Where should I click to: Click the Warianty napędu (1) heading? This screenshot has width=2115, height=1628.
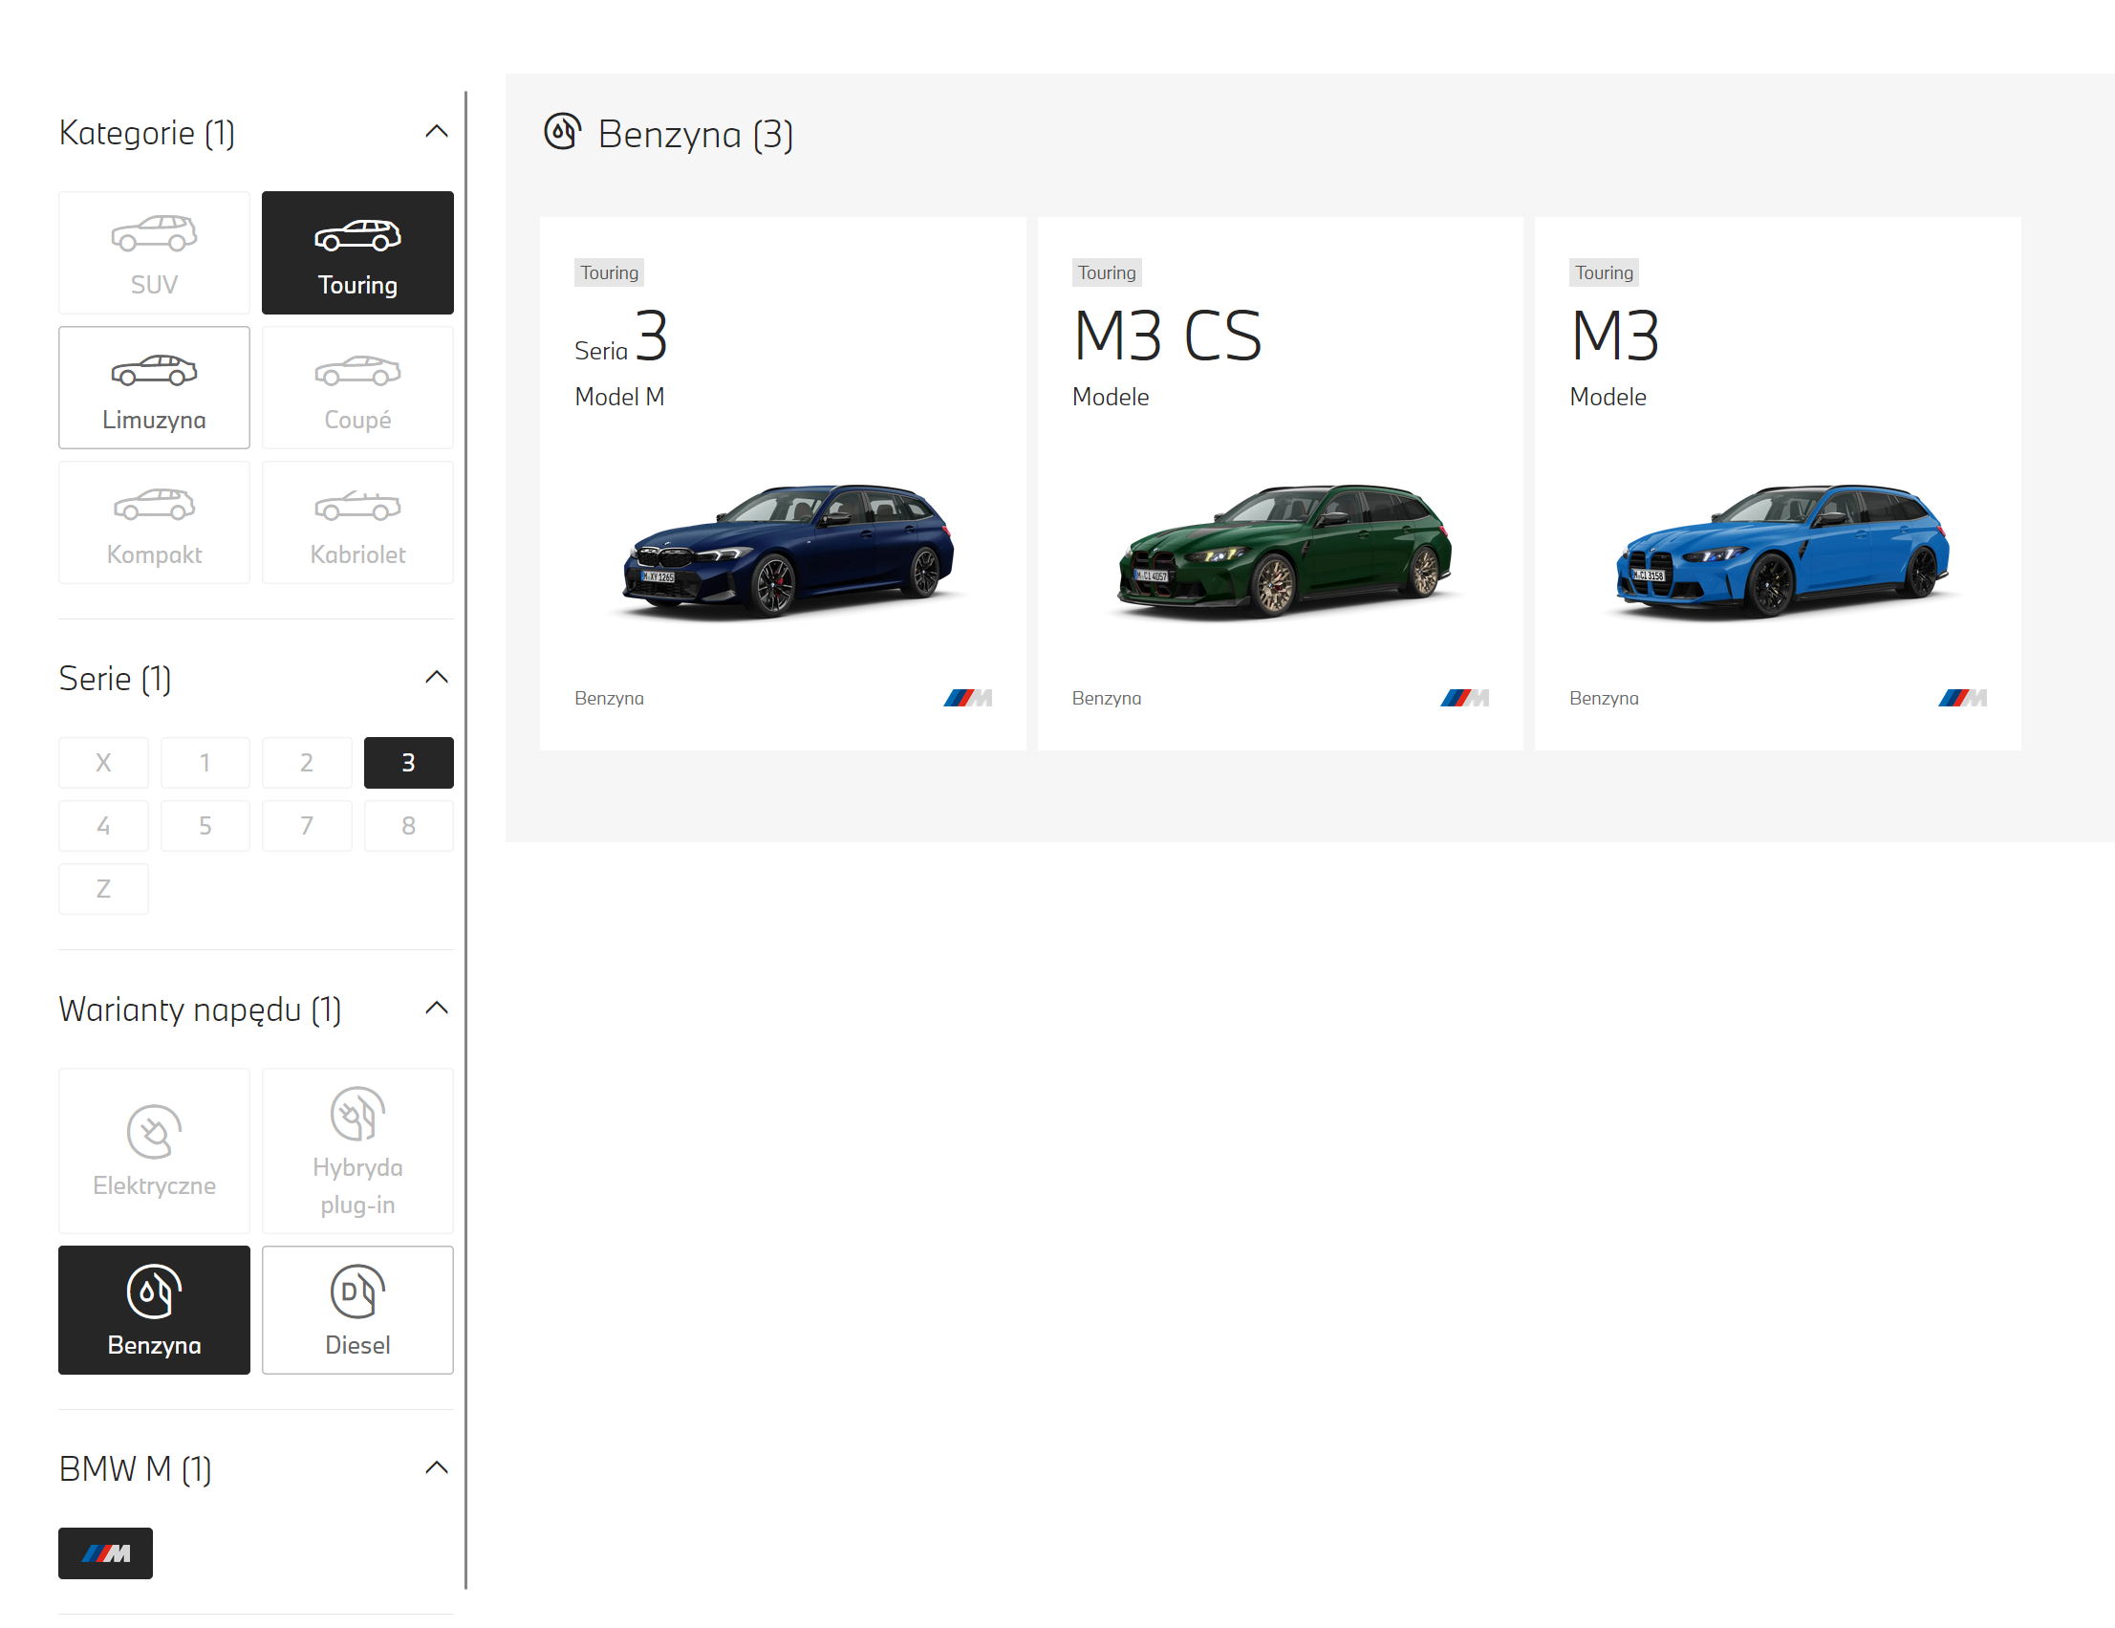click(201, 1009)
